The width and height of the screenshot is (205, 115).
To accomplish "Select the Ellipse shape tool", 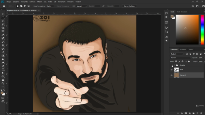I will coord(3,77).
